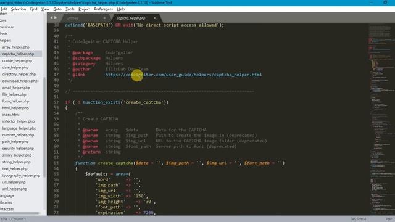Open the View menu
395x222 pixels.
click(x=45, y=9)
